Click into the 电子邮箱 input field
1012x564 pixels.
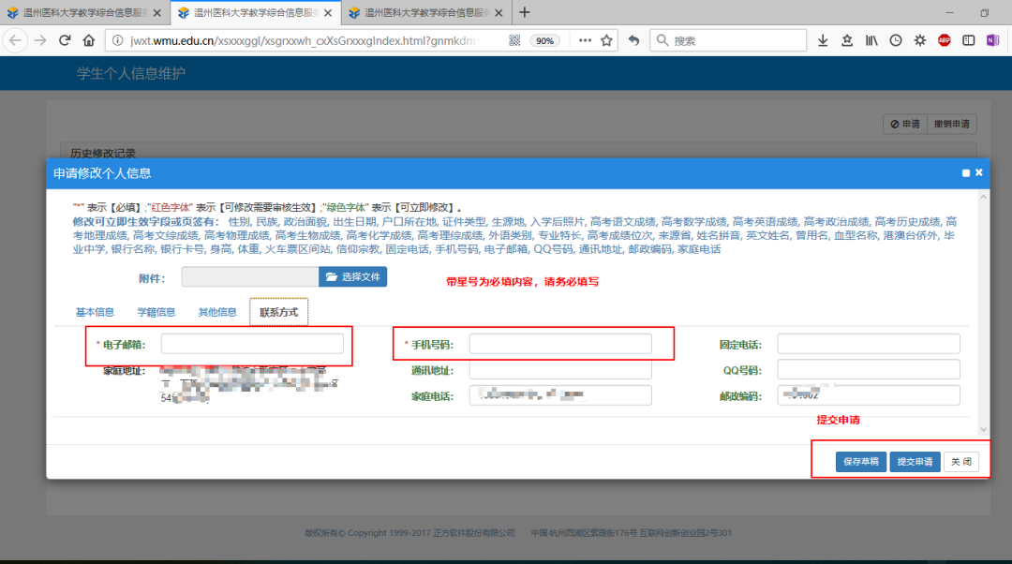(252, 344)
